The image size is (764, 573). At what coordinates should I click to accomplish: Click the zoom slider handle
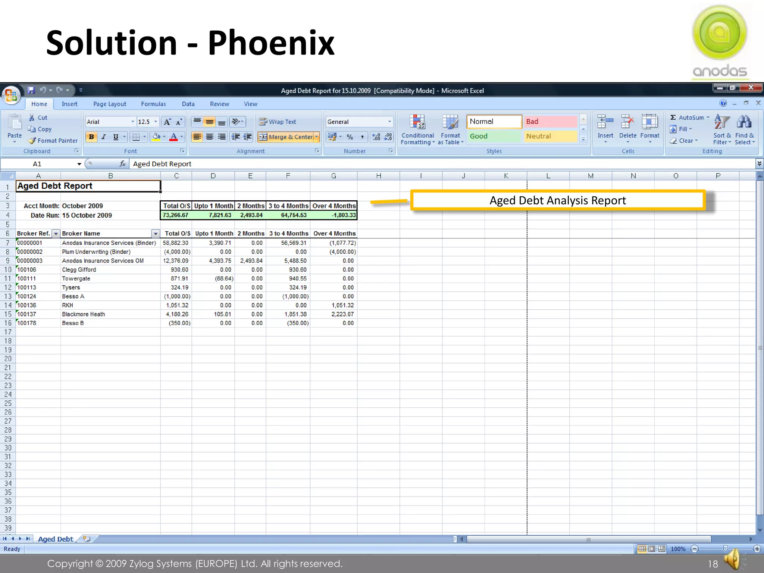pos(725,548)
